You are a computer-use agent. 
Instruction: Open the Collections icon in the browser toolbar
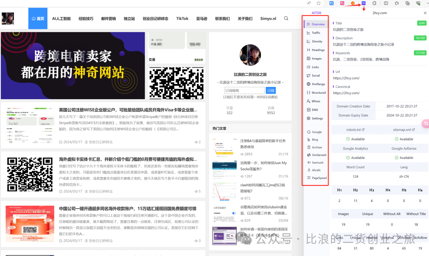[x=408, y=3]
